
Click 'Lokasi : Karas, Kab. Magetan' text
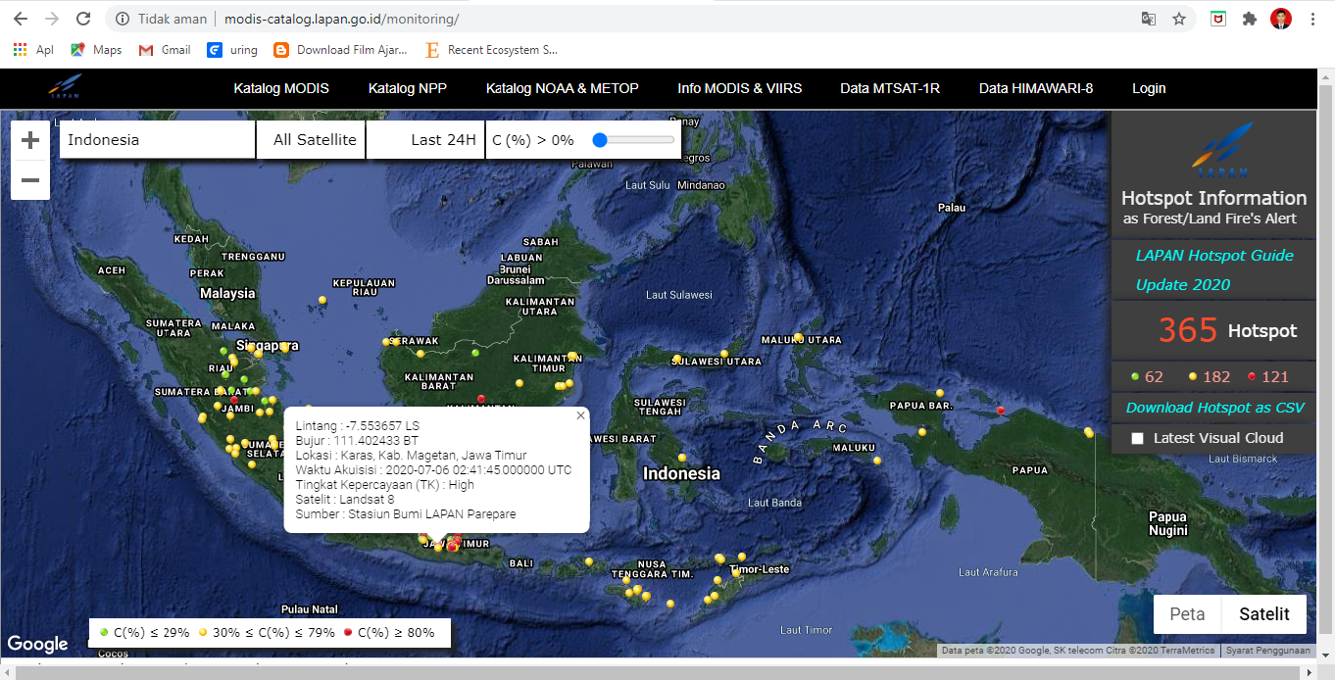point(411,456)
